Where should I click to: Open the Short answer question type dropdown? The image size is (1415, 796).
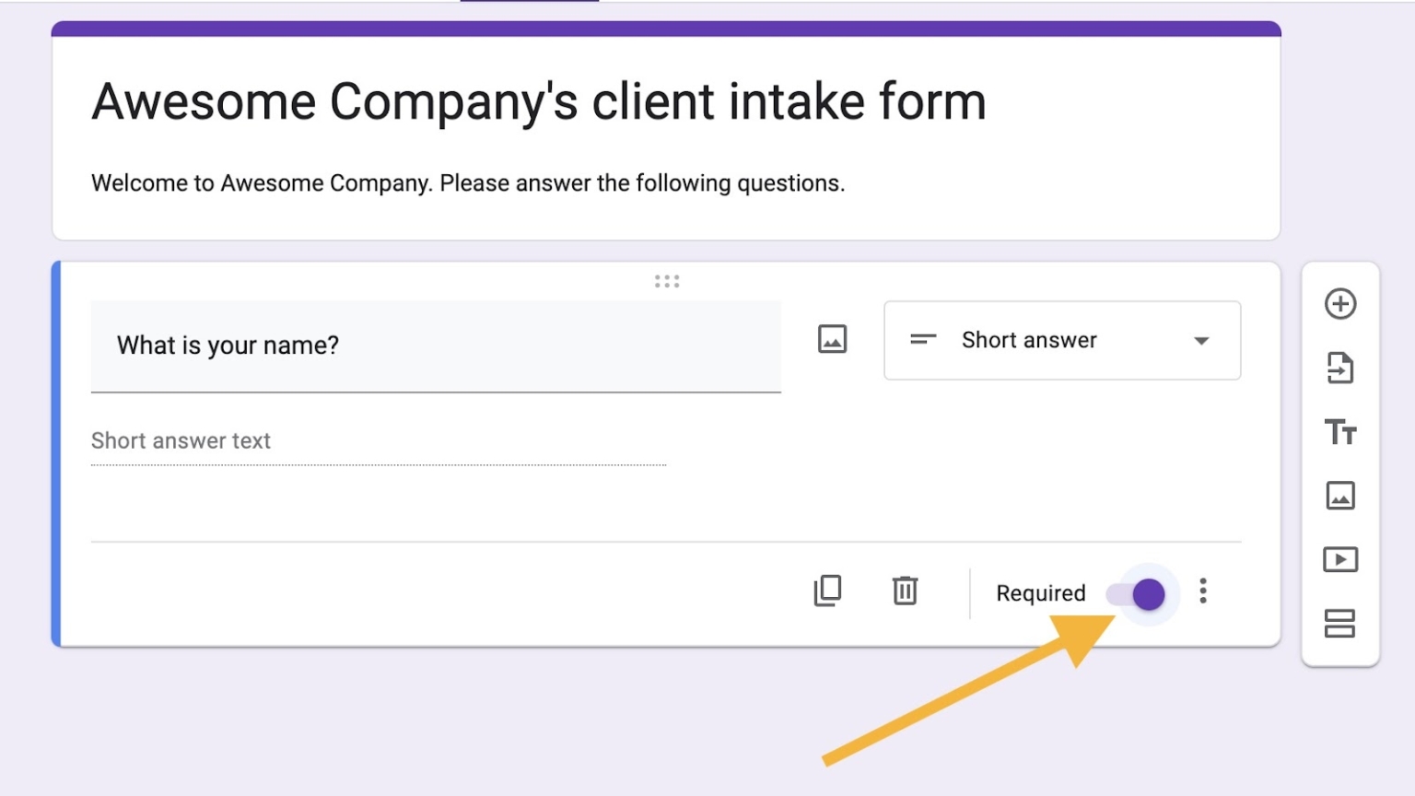(x=1060, y=340)
